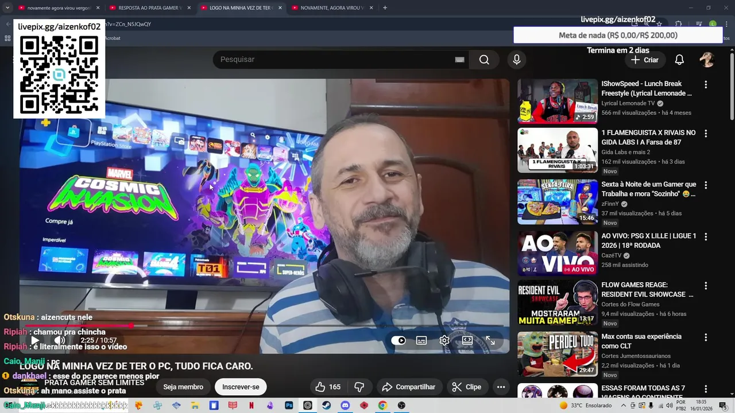Open options for the Sexta à Noite video
The image size is (735, 413).
[706, 185]
